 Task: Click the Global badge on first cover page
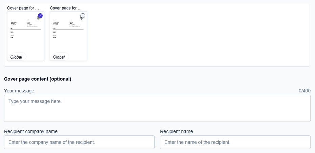(x=16, y=57)
